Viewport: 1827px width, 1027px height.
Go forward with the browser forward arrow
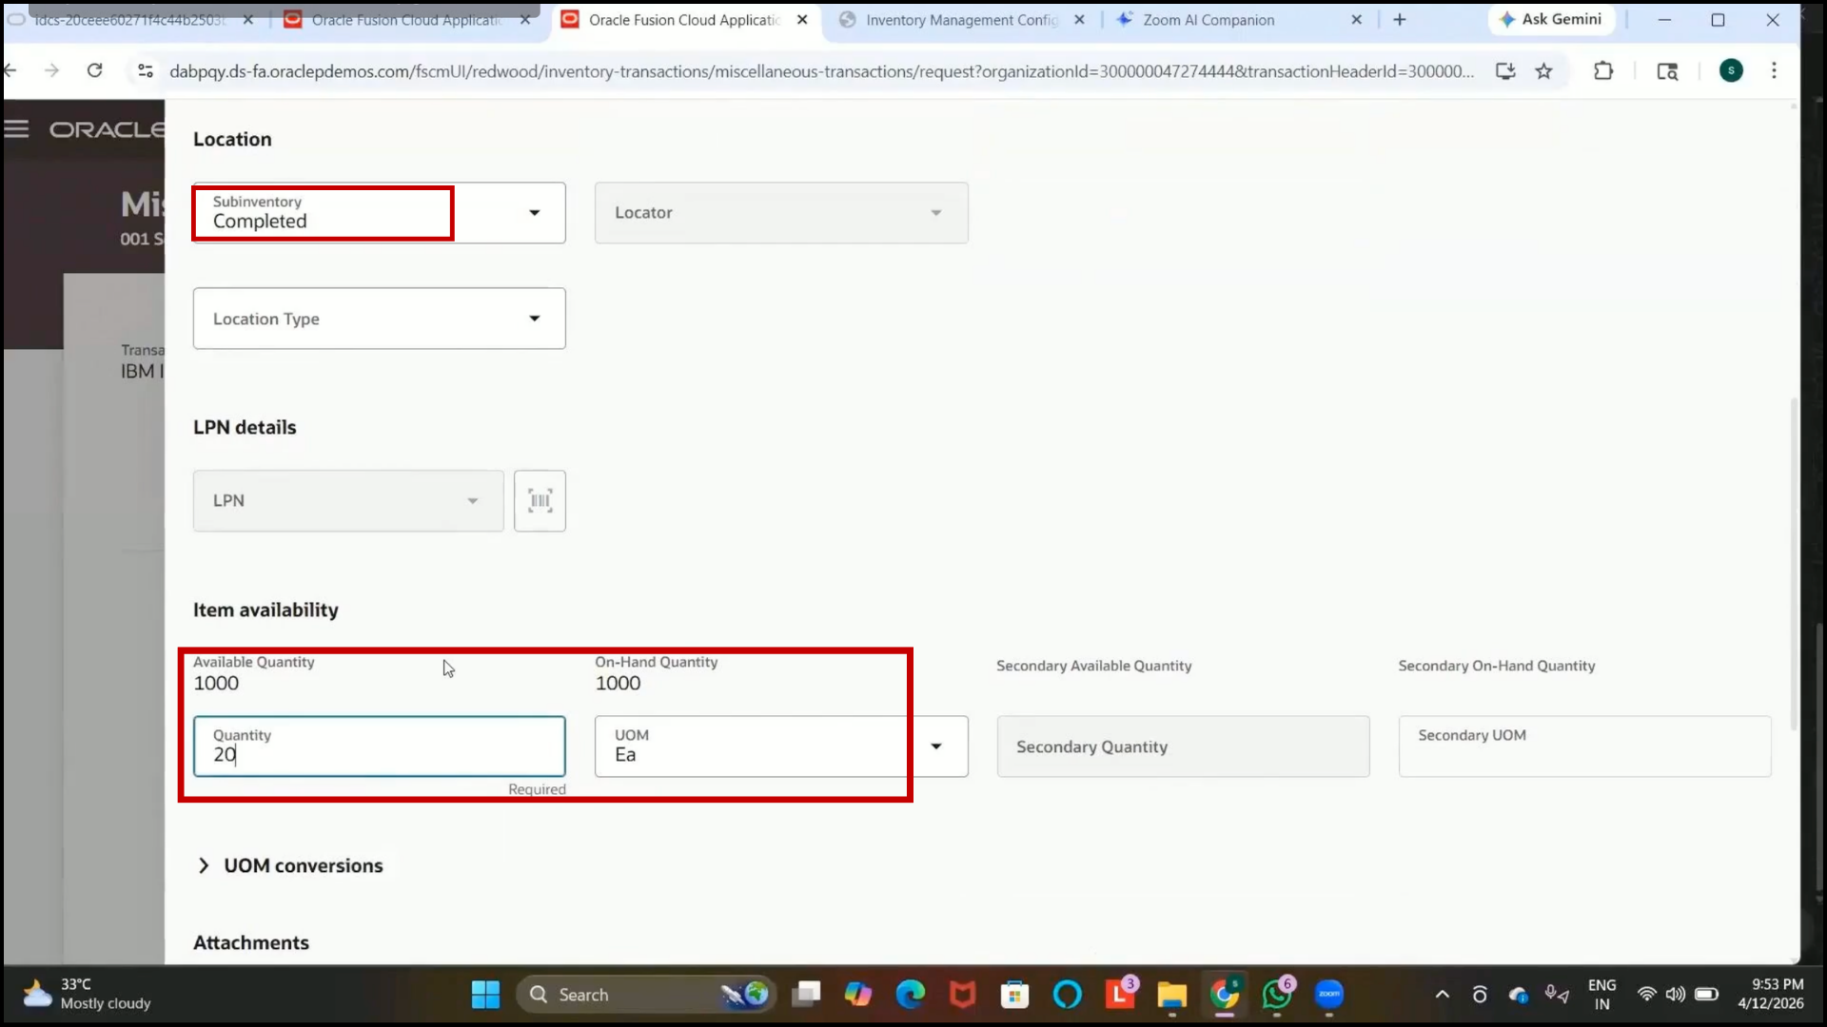click(x=51, y=70)
